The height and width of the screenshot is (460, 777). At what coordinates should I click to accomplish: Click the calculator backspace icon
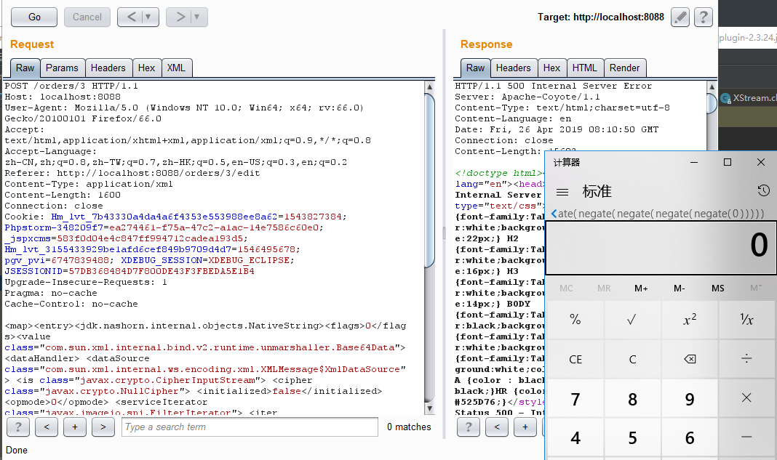pos(690,359)
